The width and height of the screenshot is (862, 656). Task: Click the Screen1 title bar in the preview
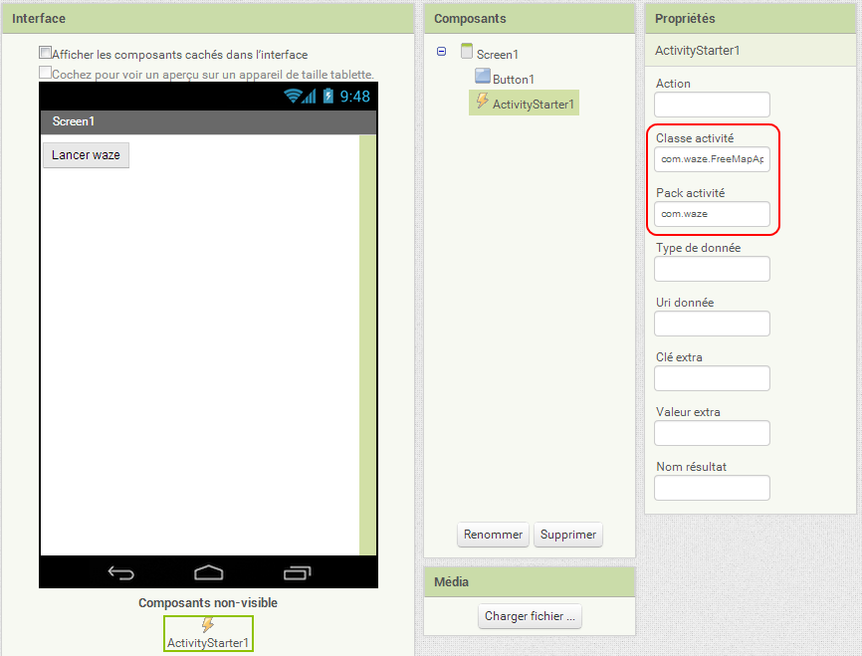[x=208, y=122]
